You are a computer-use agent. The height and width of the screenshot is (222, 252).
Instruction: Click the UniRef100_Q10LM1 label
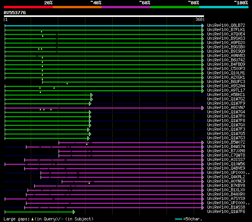[226, 73]
